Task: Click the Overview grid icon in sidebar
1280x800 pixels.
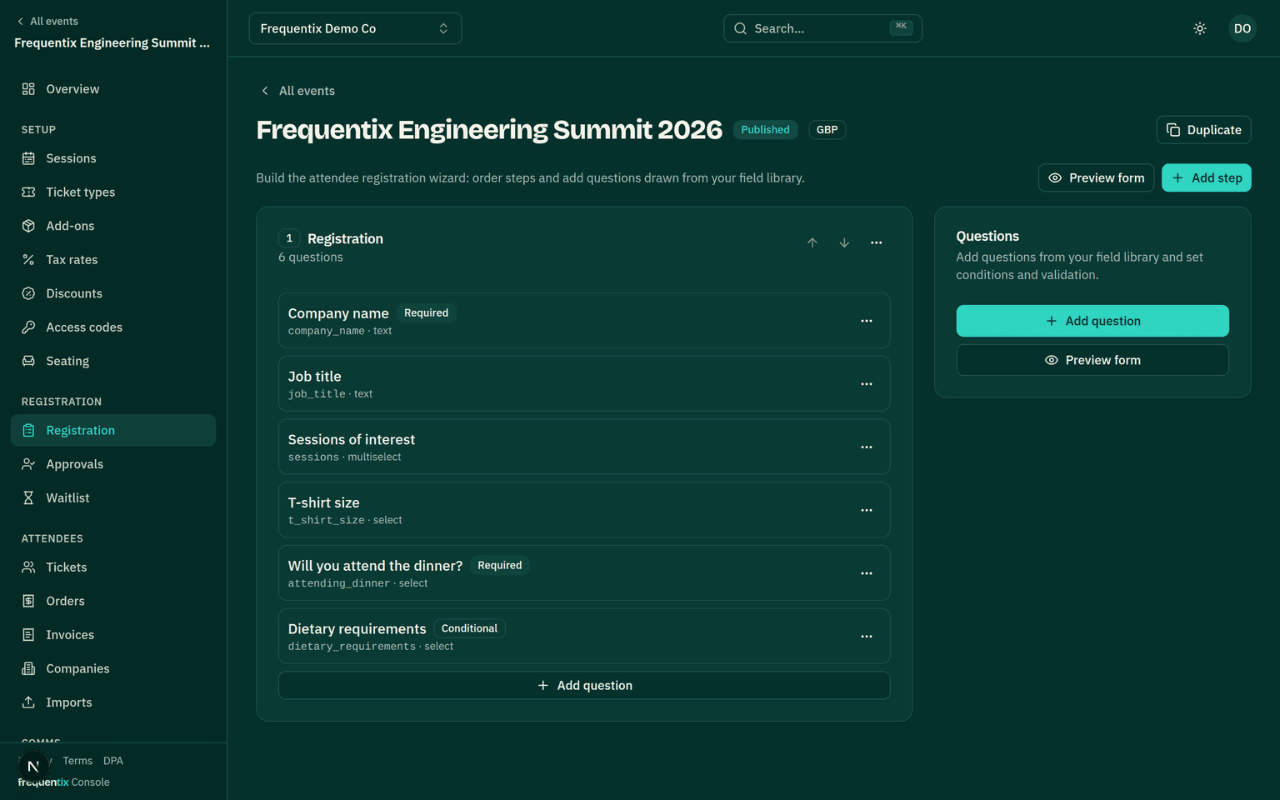Action: (28, 89)
